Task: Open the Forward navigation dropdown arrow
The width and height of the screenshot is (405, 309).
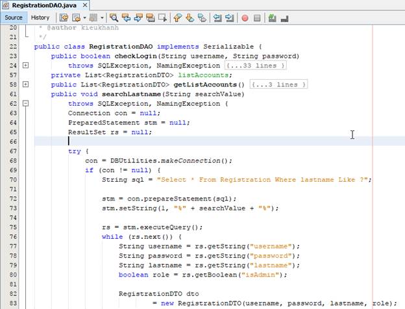Action: [102, 18]
